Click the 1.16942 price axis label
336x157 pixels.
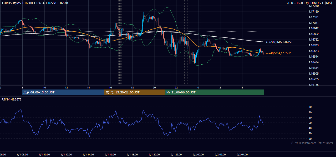click(314, 29)
